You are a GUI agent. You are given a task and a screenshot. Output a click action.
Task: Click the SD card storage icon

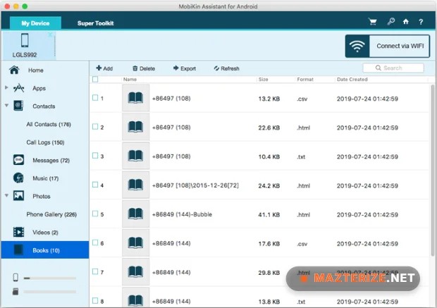(x=16, y=292)
